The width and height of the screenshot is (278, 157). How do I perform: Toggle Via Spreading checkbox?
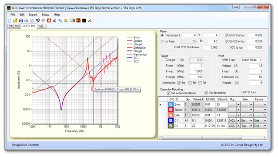tap(206, 93)
